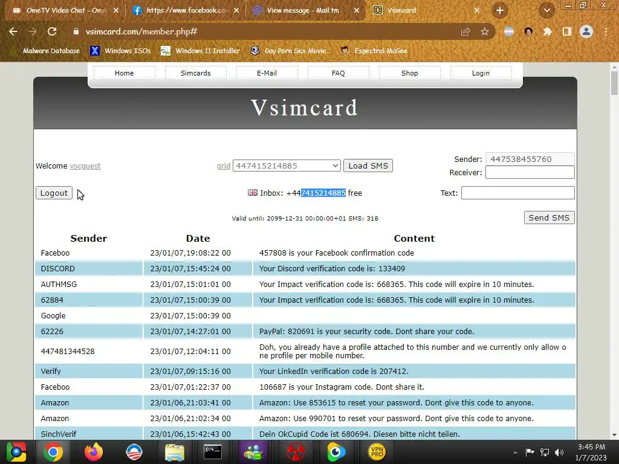Focus the Receiver input field
This screenshot has width=619, height=464.
tap(530, 172)
